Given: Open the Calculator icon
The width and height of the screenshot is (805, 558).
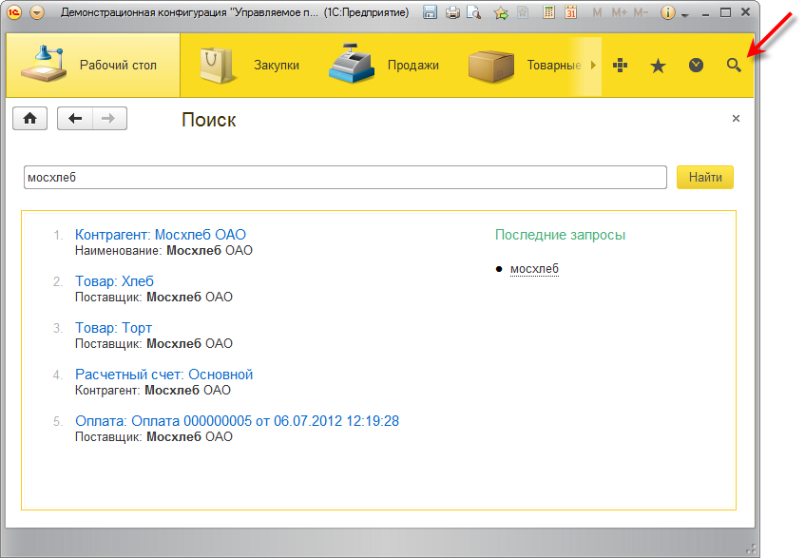Looking at the screenshot, I should pyautogui.click(x=548, y=12).
